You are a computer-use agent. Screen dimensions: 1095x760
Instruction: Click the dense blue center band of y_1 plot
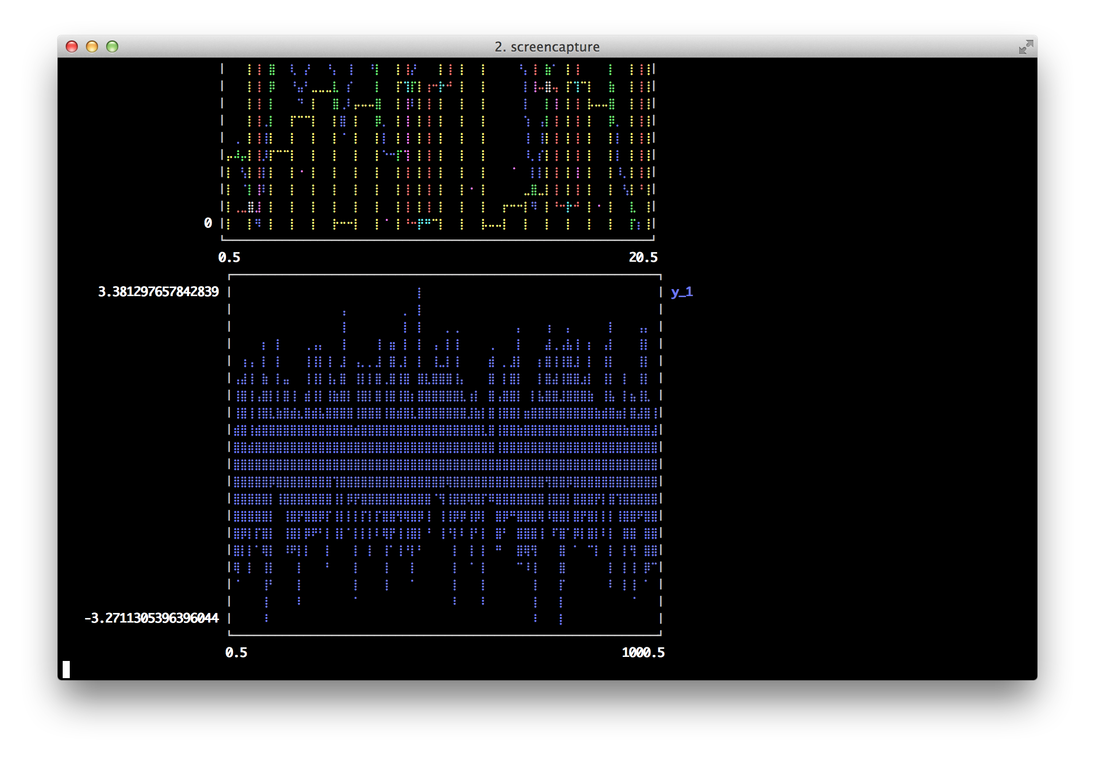445,464
